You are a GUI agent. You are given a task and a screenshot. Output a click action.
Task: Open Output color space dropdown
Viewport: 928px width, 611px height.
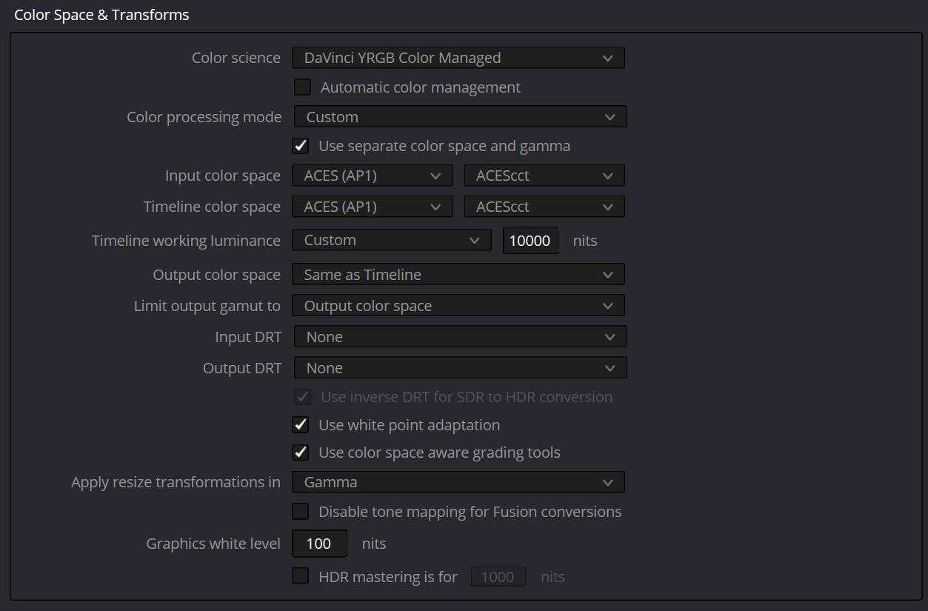pos(458,275)
